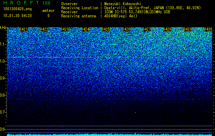The image size is (215, 136).
Task: Click the 0428 time marker
Action: (x=167, y=29)
